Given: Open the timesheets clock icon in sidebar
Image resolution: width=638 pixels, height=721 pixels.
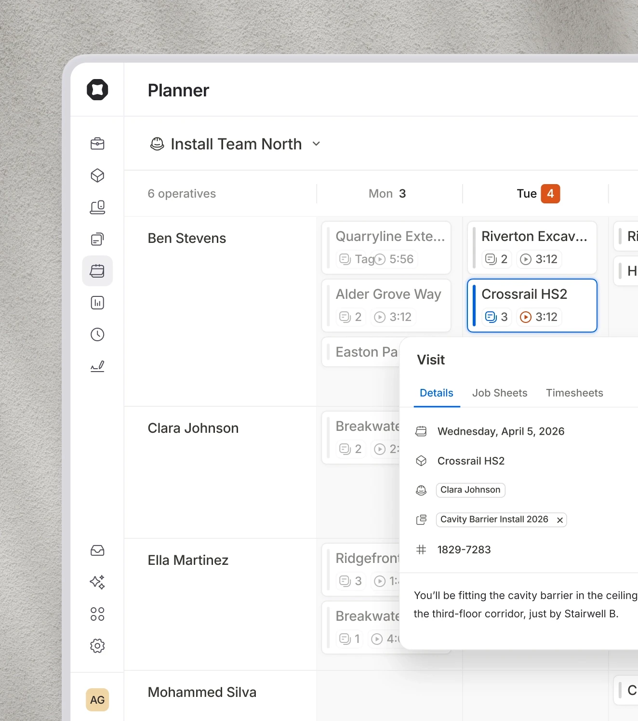Looking at the screenshot, I should (97, 334).
